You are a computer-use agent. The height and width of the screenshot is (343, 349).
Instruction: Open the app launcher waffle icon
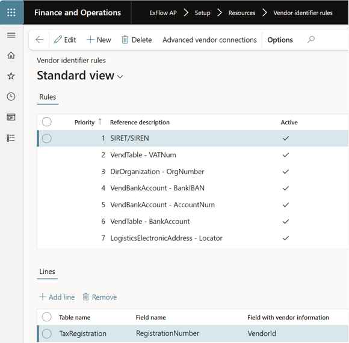tap(11, 13)
